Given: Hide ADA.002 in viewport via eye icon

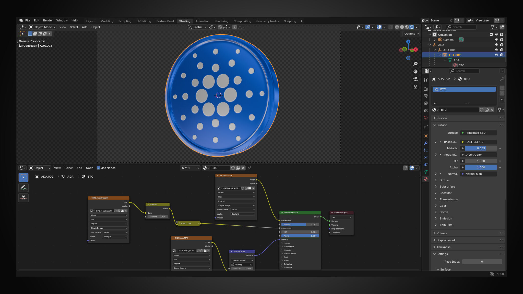Looking at the screenshot, I should (496, 55).
